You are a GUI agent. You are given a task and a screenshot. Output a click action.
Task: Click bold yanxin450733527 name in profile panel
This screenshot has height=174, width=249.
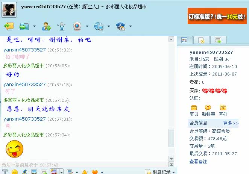pos(211,52)
